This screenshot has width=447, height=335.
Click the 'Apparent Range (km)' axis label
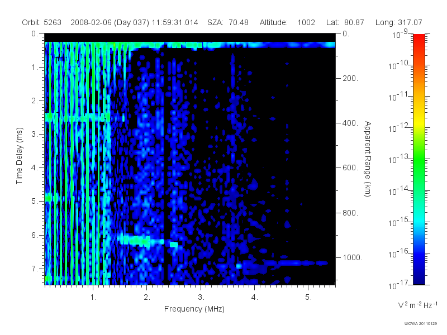click(368, 159)
